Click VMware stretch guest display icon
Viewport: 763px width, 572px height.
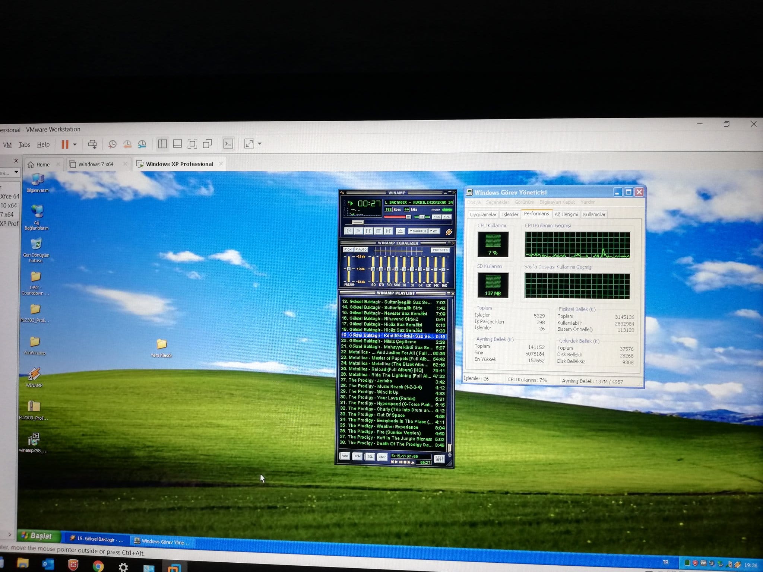click(x=249, y=143)
